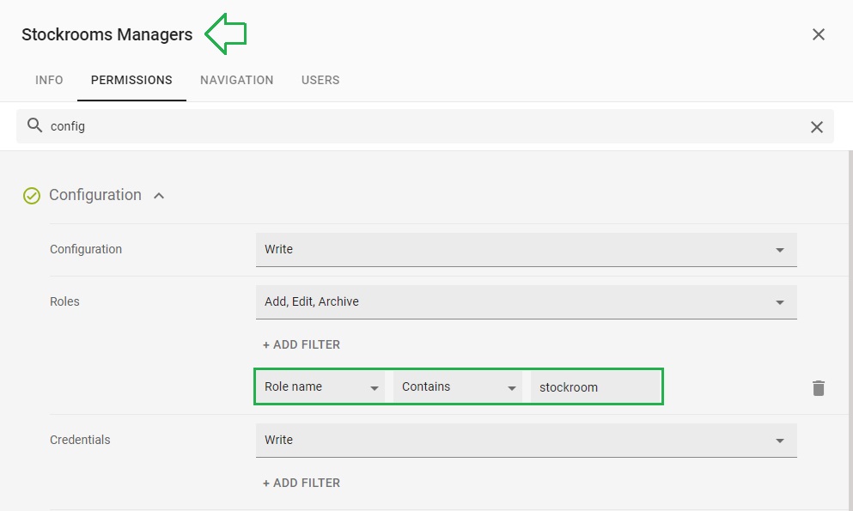This screenshot has height=511, width=853.
Task: Open the Configuration permission dropdown
Action: pyautogui.click(x=526, y=250)
